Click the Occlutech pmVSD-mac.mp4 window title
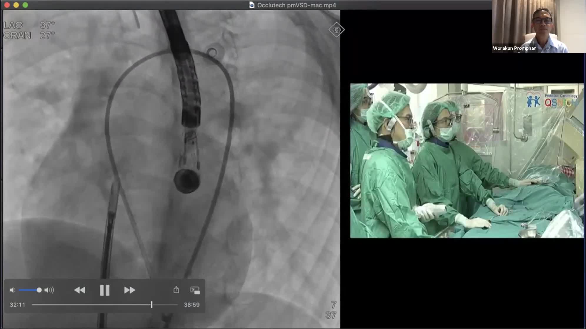The height and width of the screenshot is (329, 586). click(x=296, y=5)
